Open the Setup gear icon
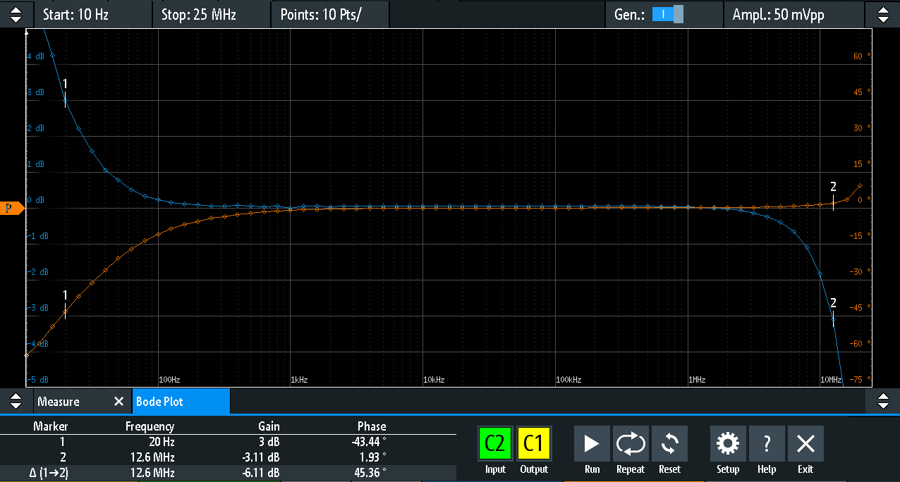Image resolution: width=900 pixels, height=482 pixels. pos(728,443)
